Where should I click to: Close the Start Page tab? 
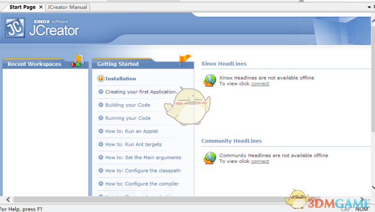coord(41,7)
